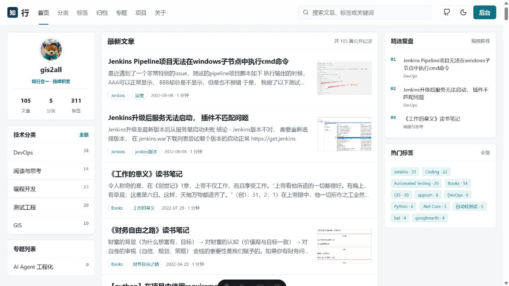Select the Coding · 22 hot tag

coord(436,172)
